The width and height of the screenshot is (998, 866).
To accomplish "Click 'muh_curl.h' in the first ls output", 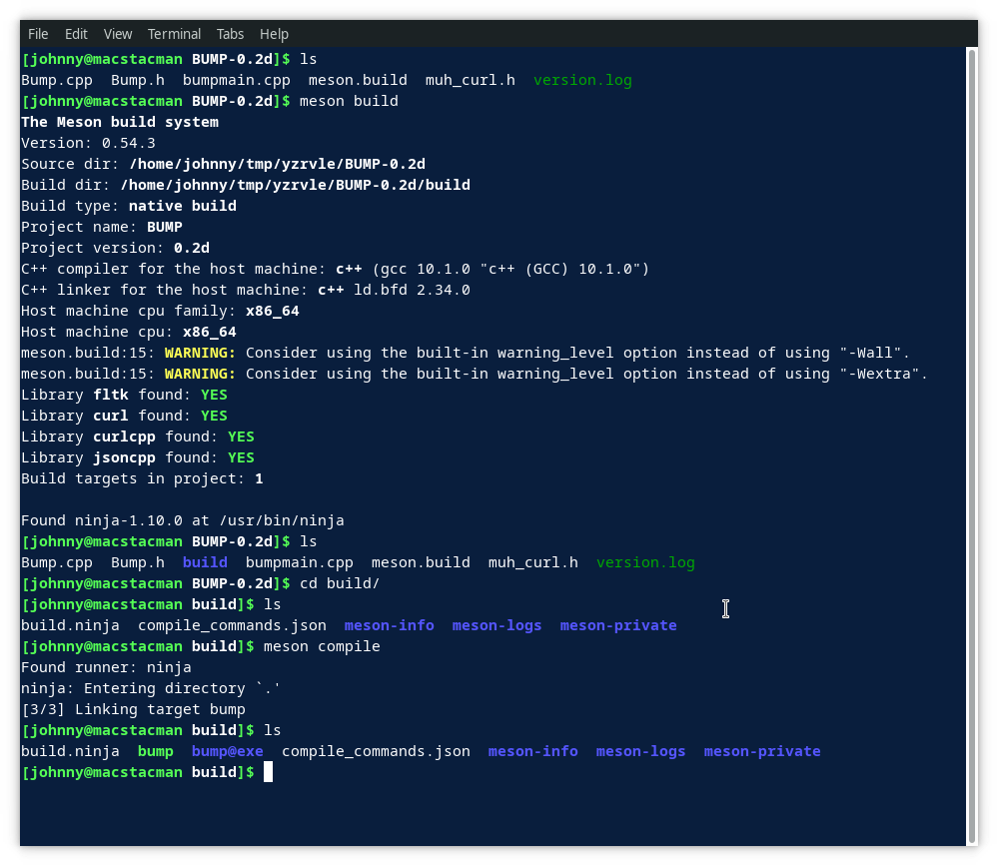I will (x=471, y=80).
